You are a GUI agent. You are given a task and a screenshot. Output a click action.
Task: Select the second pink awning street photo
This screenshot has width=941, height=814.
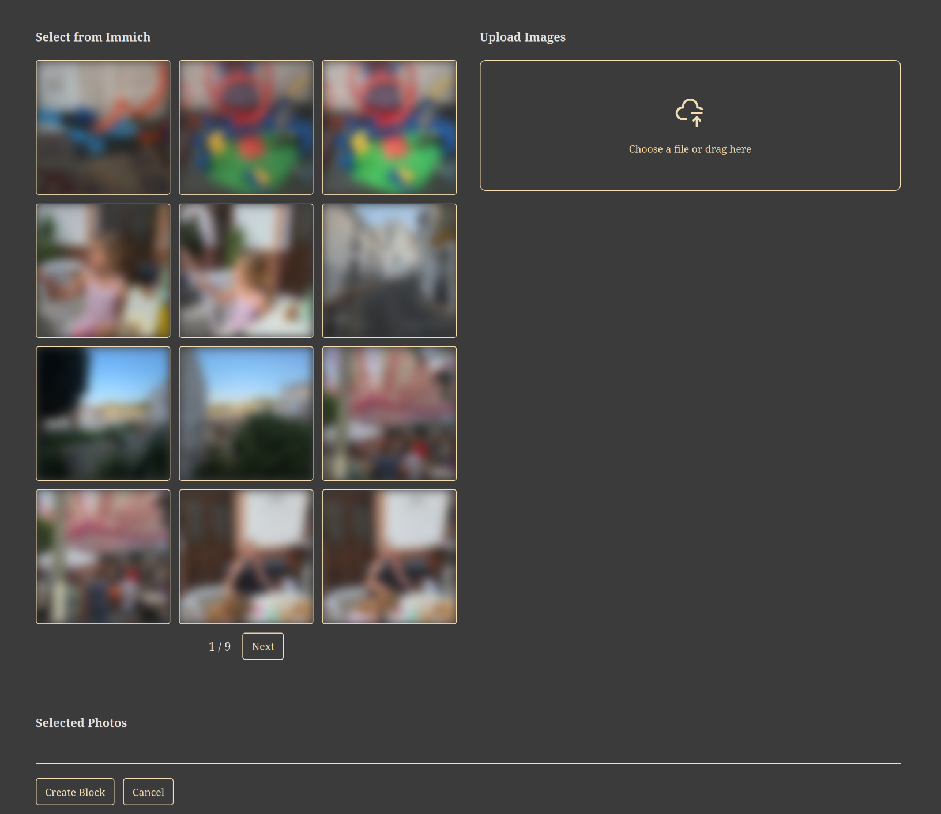click(x=103, y=557)
